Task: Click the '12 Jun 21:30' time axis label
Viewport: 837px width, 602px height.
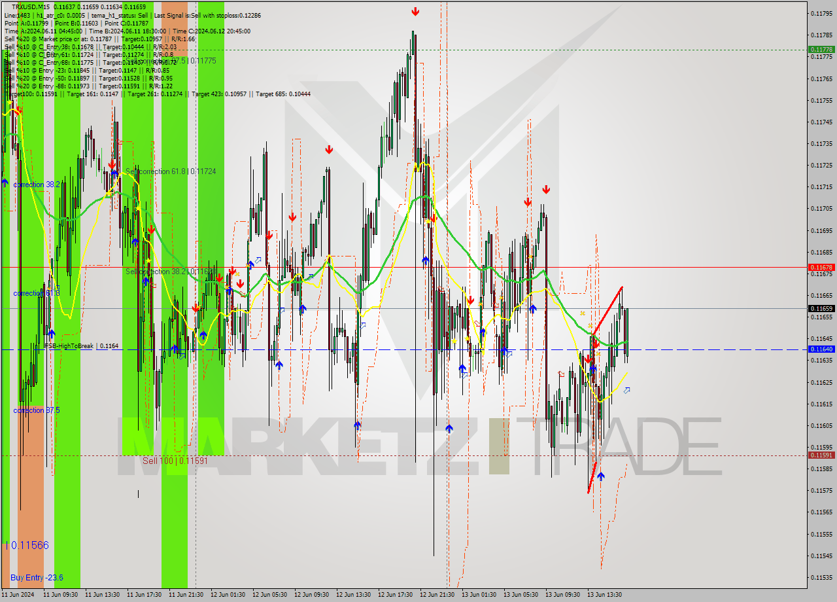Action: tap(437, 595)
